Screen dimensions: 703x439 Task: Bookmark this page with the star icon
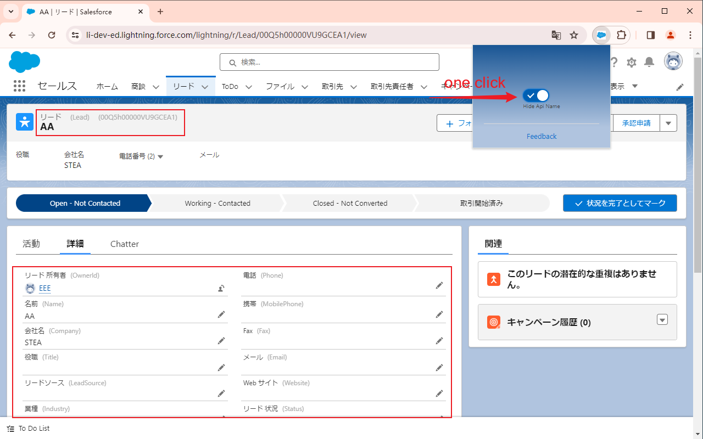pos(574,35)
